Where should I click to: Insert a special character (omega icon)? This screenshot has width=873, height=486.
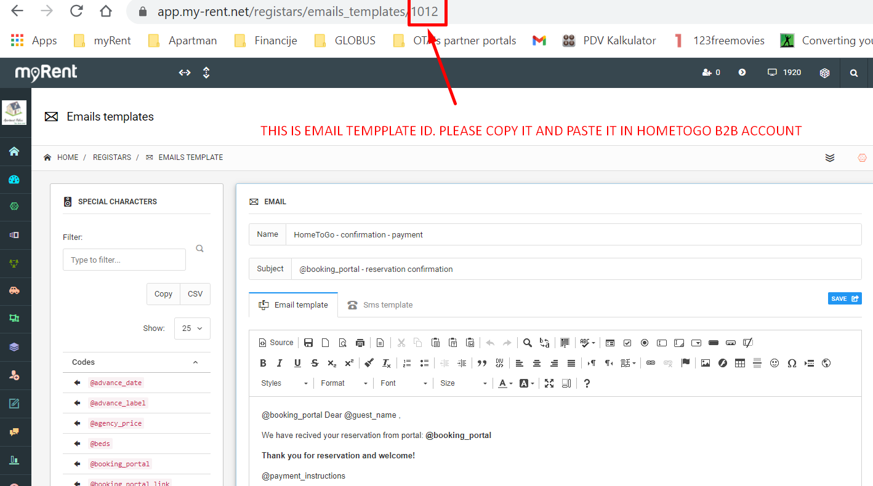792,363
